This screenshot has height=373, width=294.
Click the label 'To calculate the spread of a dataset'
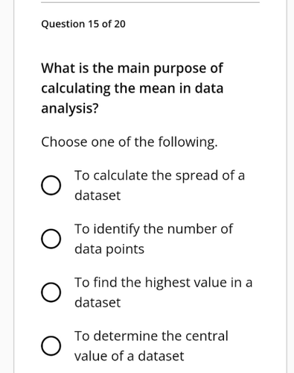[x=159, y=185]
